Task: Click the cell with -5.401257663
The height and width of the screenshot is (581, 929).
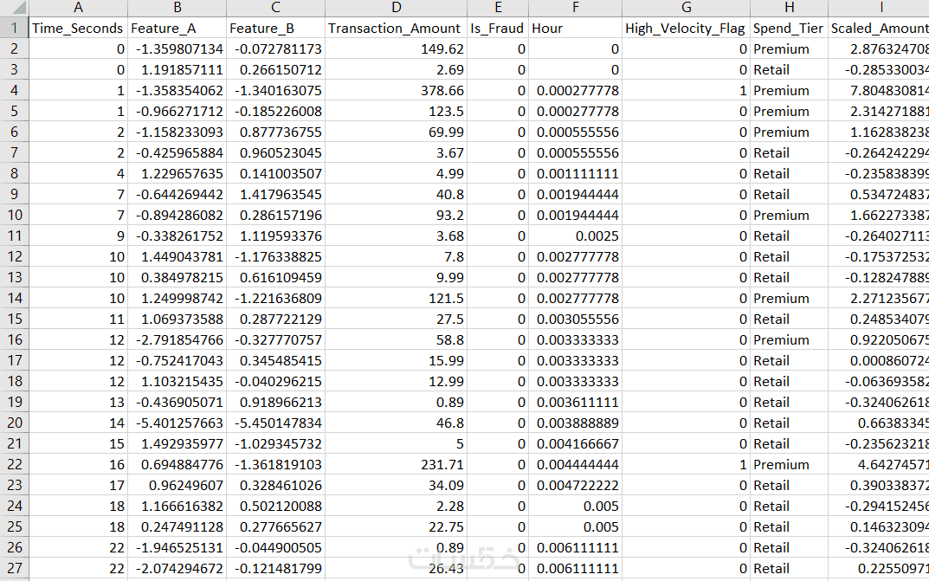Action: [x=177, y=423]
